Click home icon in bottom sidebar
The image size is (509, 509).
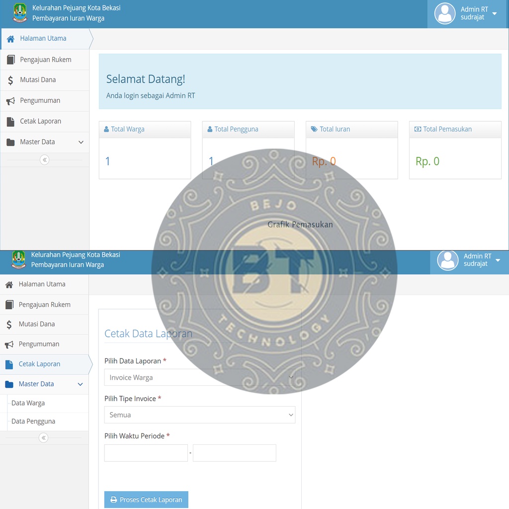tap(9, 285)
